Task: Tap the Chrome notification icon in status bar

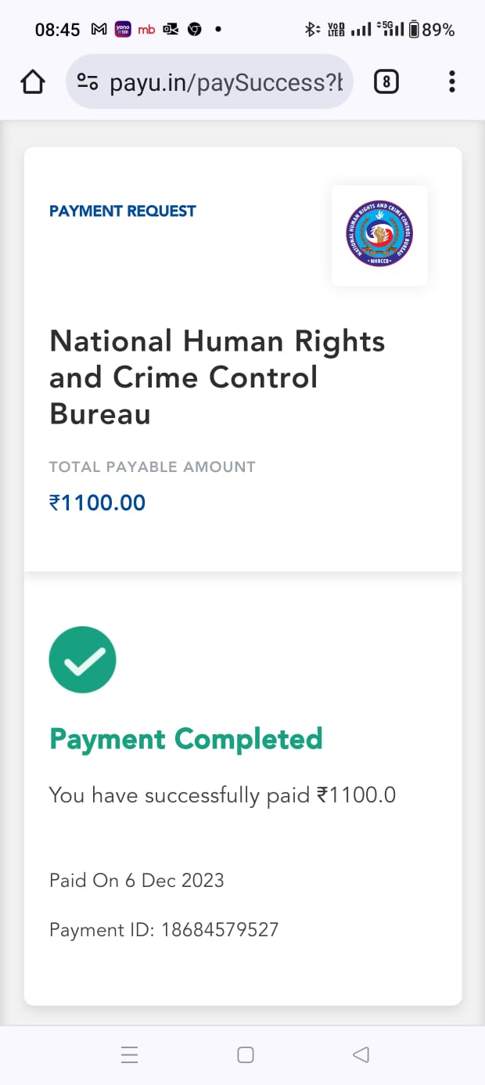Action: (194, 30)
